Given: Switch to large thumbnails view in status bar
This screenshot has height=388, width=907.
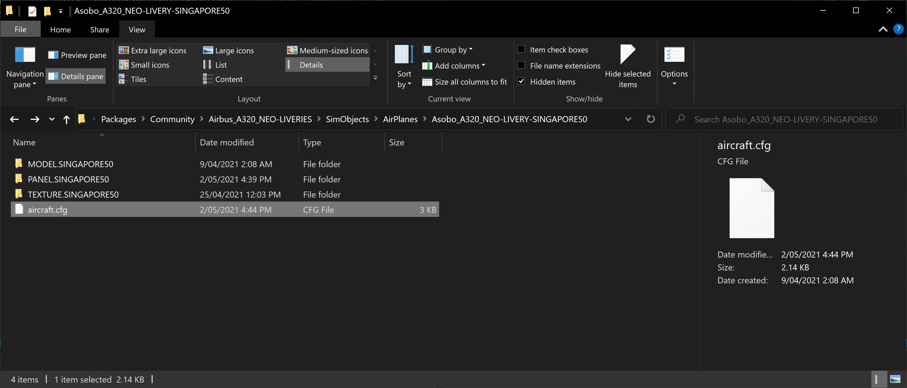Looking at the screenshot, I should [x=895, y=379].
